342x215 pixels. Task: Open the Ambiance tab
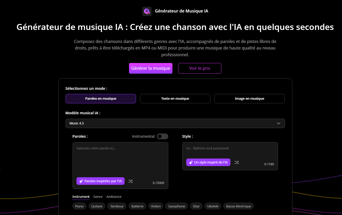[x=114, y=197]
